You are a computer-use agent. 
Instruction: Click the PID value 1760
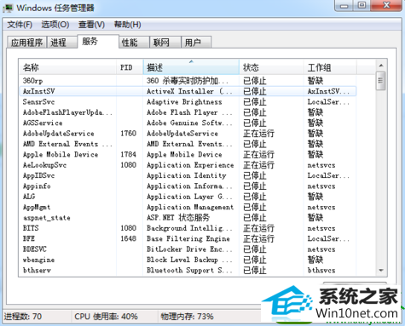pos(129,134)
